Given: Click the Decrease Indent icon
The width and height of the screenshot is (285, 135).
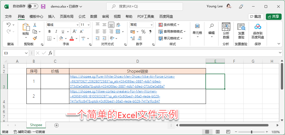Looking at the screenshot, I should click(98, 38).
